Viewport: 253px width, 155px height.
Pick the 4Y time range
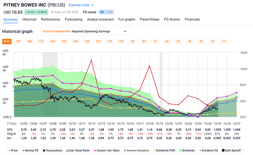point(190,42)
